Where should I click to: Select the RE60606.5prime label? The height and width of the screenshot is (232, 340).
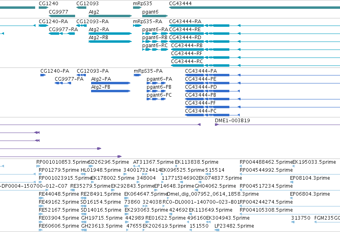click(x=59, y=226)
